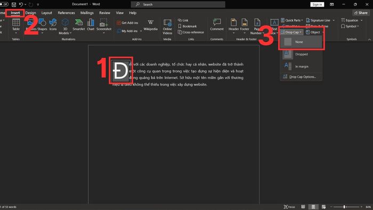Open the Page Number menu

pos(257,27)
